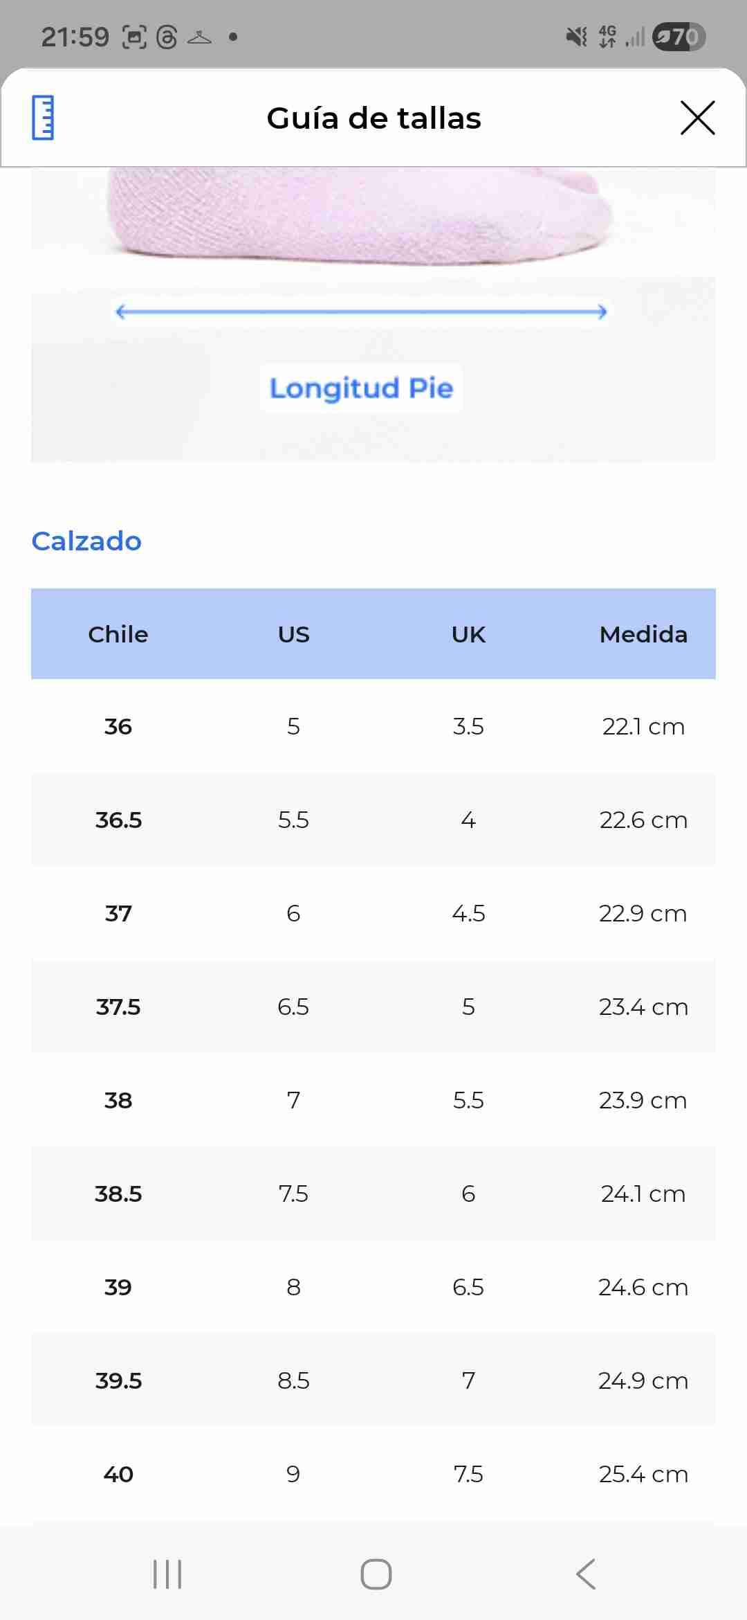
Task: Tap the US column header
Action: coord(293,634)
